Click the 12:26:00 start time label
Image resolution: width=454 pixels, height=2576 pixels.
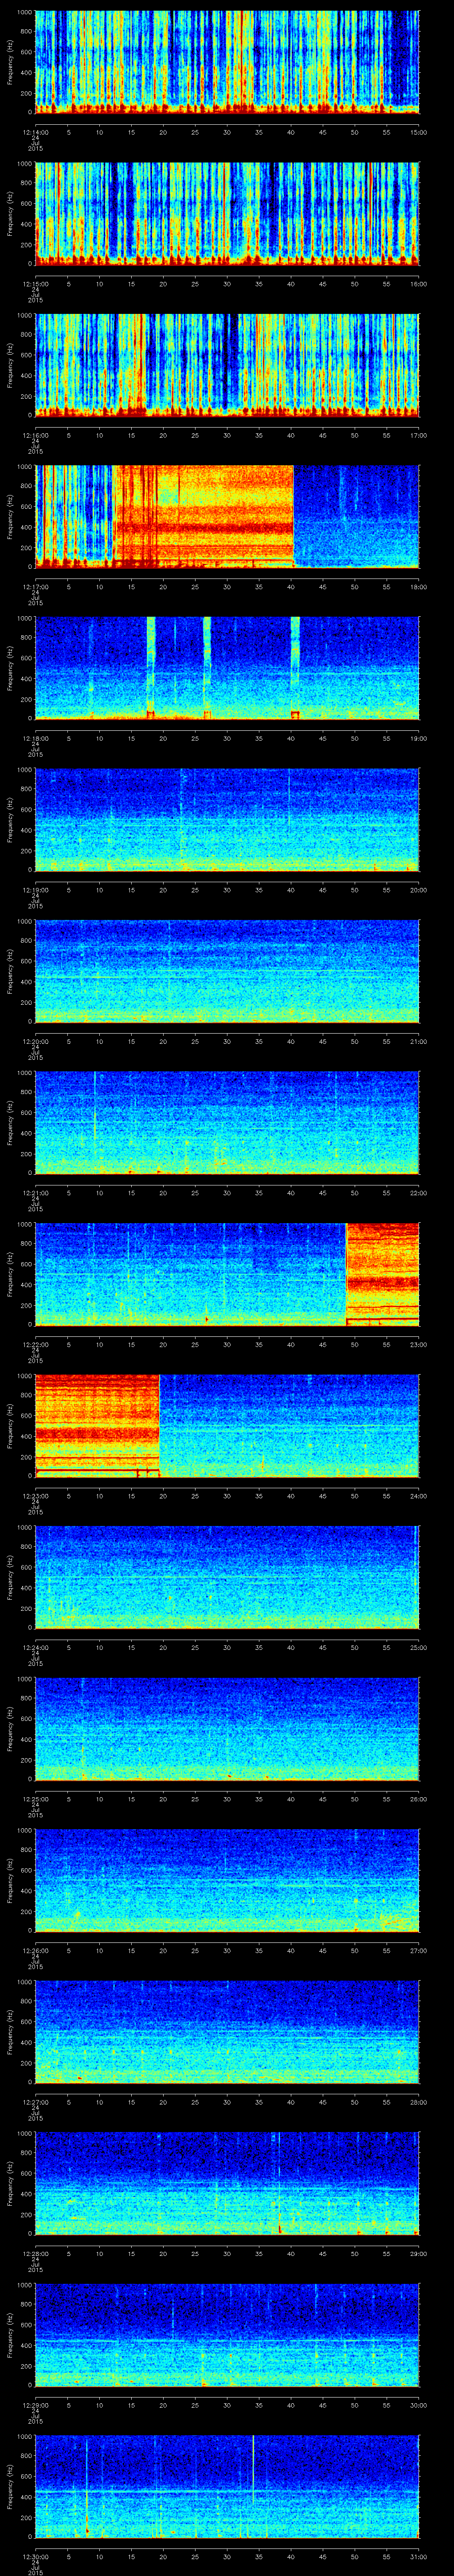pos(36,1951)
